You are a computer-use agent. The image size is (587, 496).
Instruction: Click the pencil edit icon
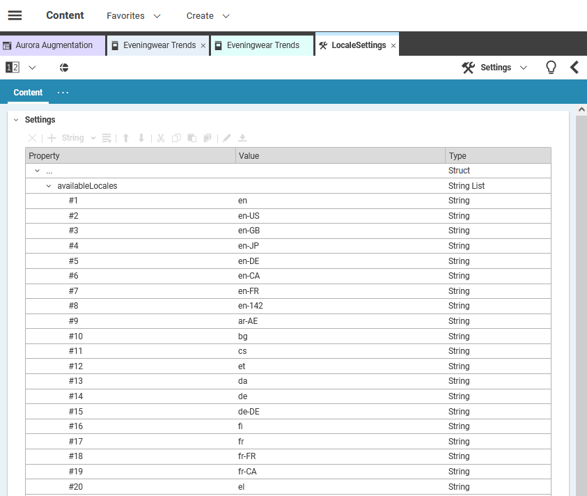(x=226, y=138)
